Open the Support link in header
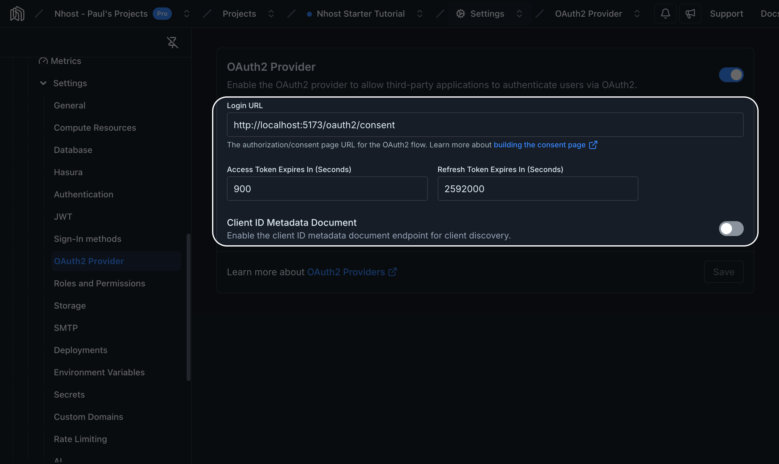The height and width of the screenshot is (464, 779). click(726, 14)
